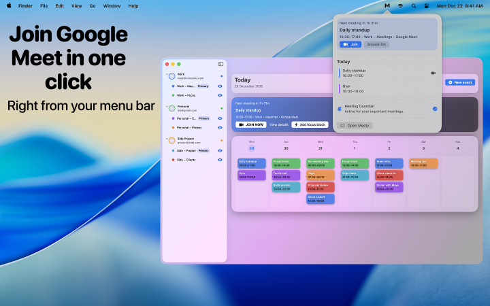This screenshot has width=490, height=306.
Task: Select Tue 30 in week view
Action: [286, 148]
